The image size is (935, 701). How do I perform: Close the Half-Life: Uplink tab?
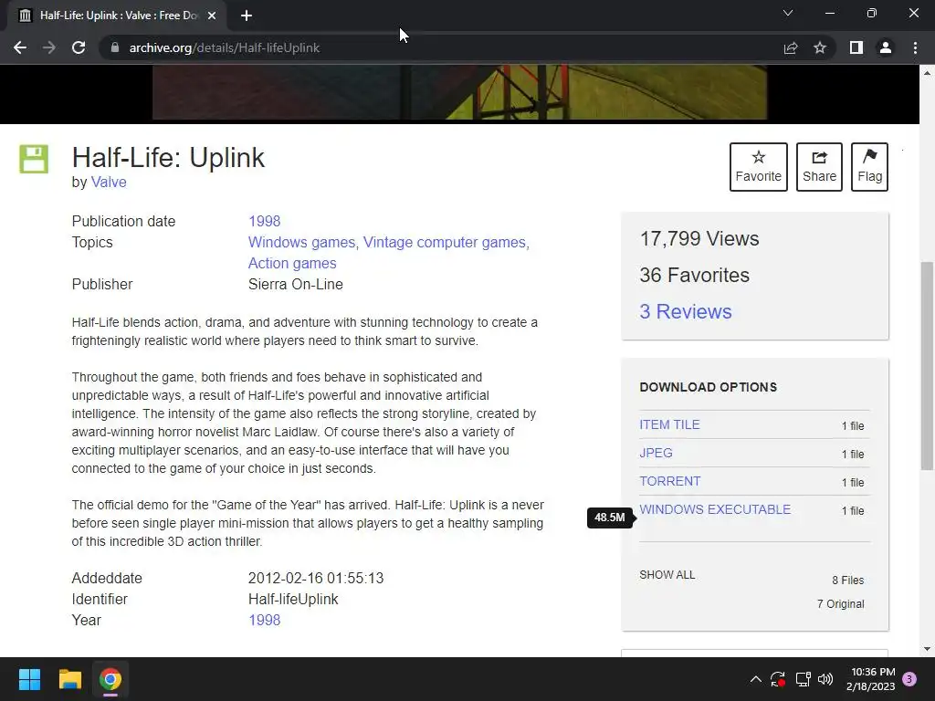(212, 16)
